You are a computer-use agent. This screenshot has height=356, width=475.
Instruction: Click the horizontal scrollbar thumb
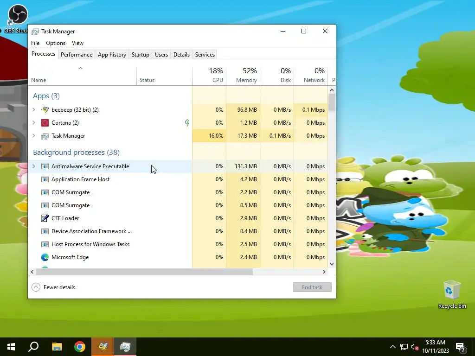[144, 272]
